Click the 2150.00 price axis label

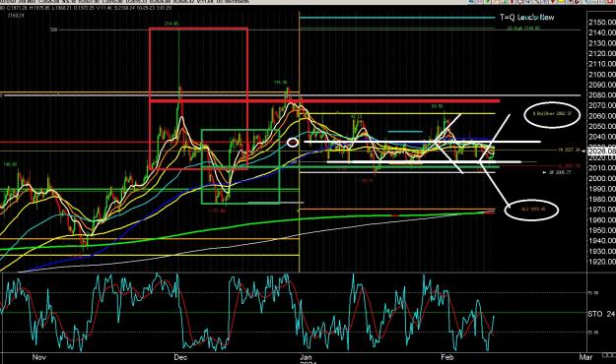click(602, 23)
